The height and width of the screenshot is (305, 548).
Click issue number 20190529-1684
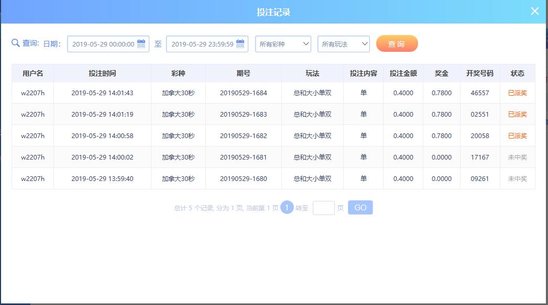click(x=244, y=93)
